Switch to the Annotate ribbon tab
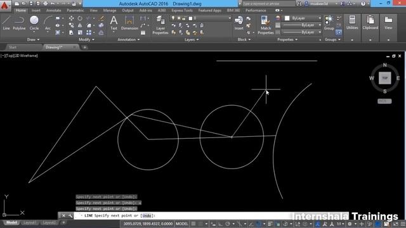406x228 pixels. pos(53,10)
